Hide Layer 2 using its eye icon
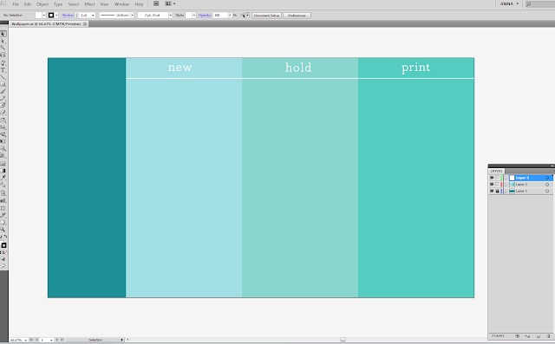The height and width of the screenshot is (344, 555). tap(492, 185)
